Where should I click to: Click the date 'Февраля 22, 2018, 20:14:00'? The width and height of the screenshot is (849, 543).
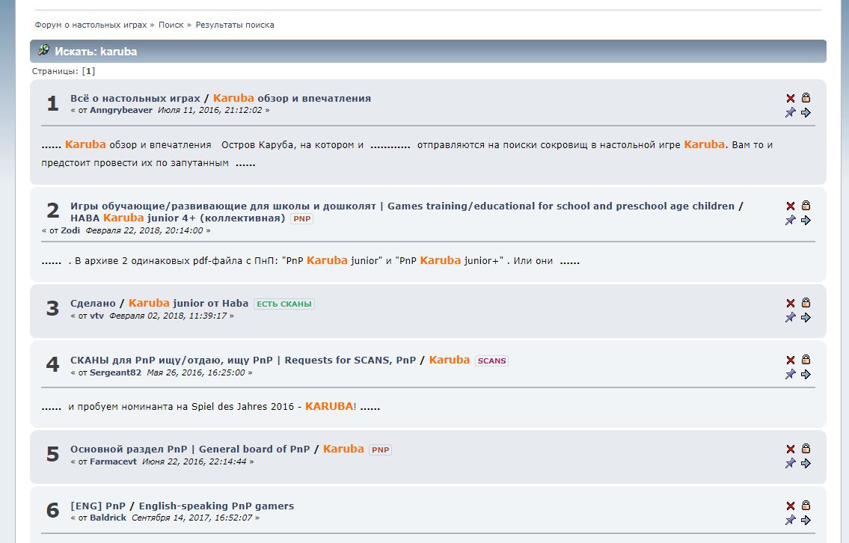(x=144, y=230)
